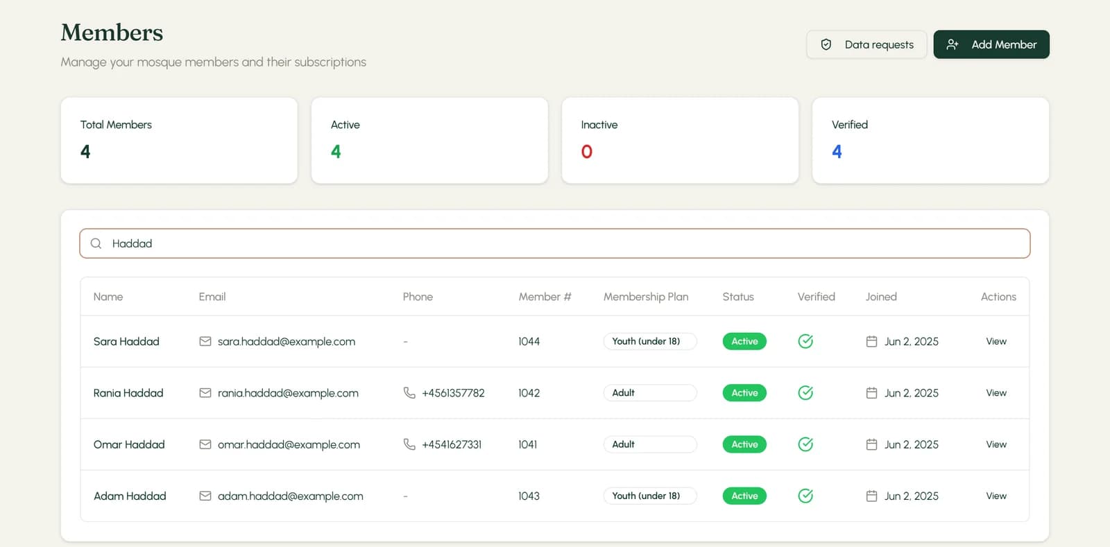Click Omar Haddad's Active status badge
1110x547 pixels.
[x=744, y=444]
